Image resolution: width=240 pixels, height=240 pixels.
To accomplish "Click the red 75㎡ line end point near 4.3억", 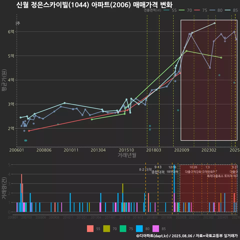I will (180, 73).
